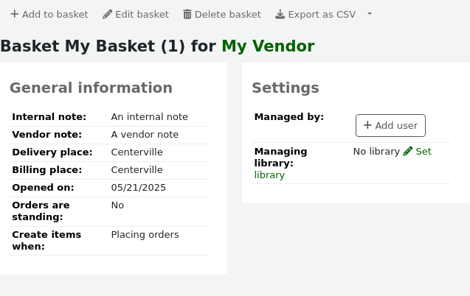Image resolution: width=470 pixels, height=296 pixels.
Task: Click the download icon for Export as CSV
Action: tap(280, 14)
